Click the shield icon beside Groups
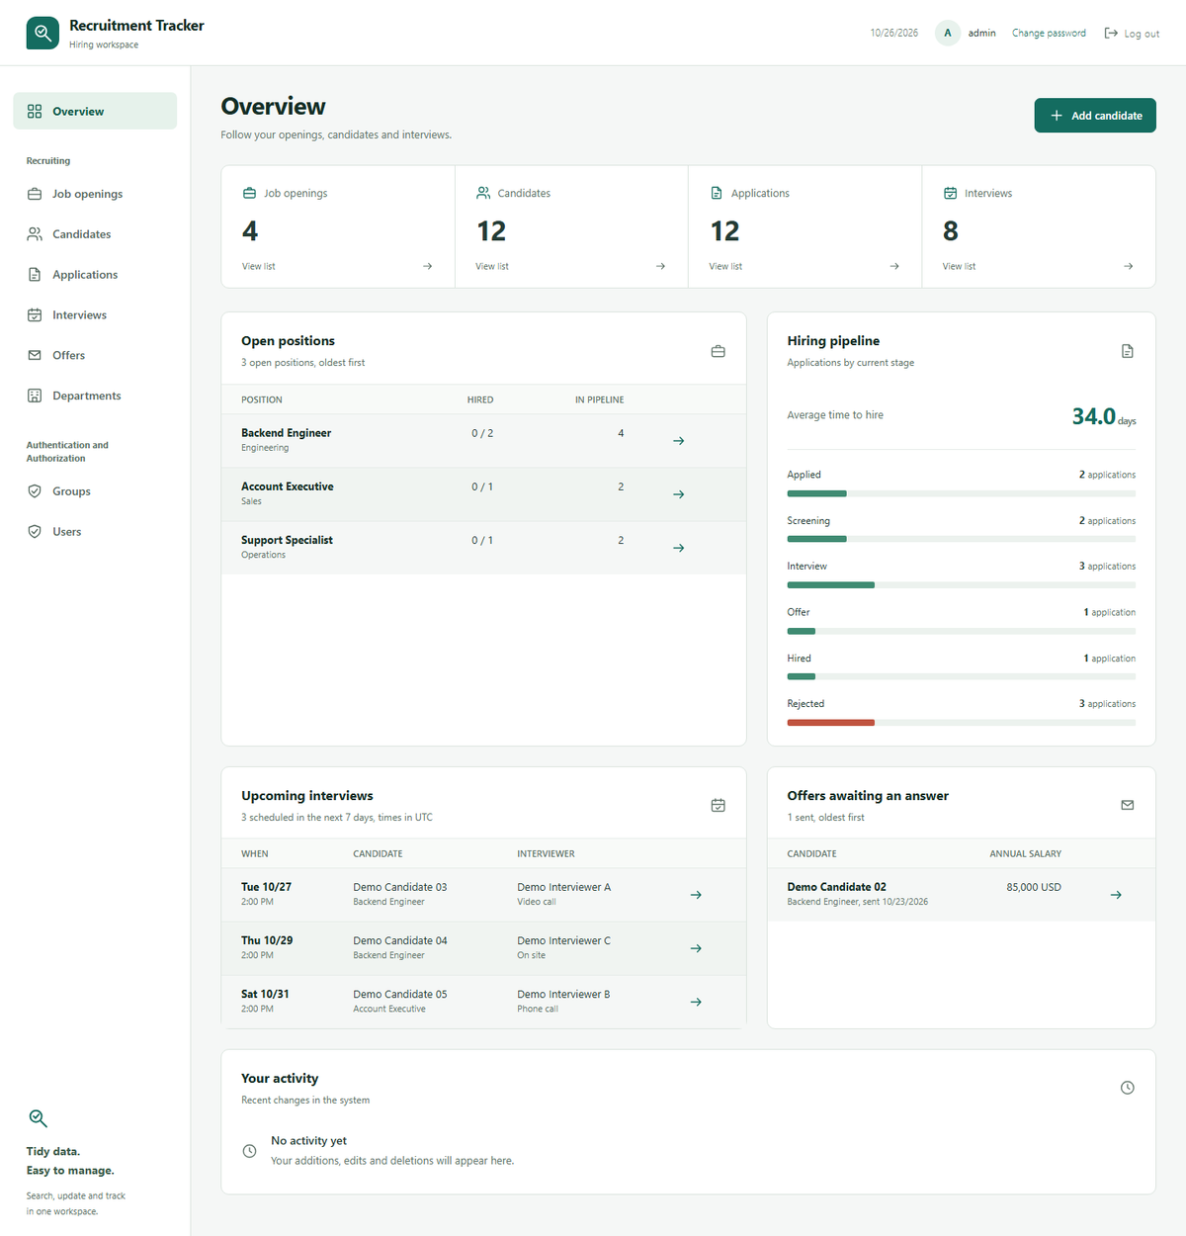Image resolution: width=1186 pixels, height=1236 pixels. [35, 491]
